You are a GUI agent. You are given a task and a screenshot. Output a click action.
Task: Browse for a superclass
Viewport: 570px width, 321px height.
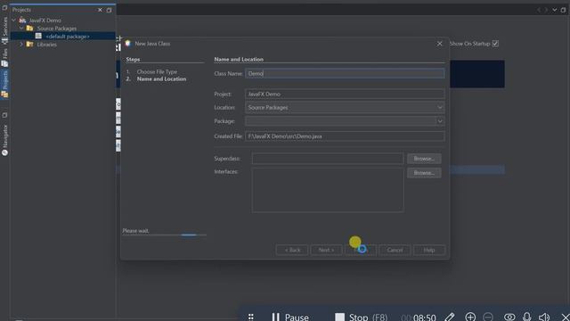coord(424,159)
